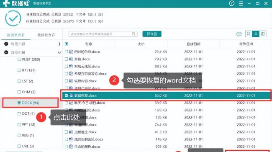Click the Word icon of 昨天.今日.明日.docx
The image size is (272, 152).
(x=71, y=103)
